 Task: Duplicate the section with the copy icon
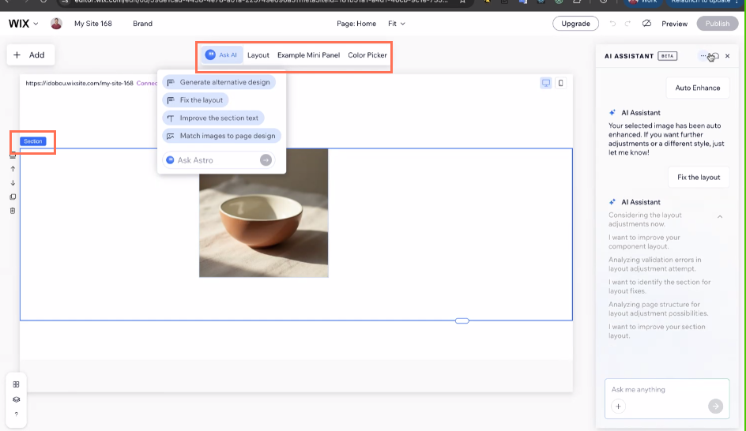(13, 197)
